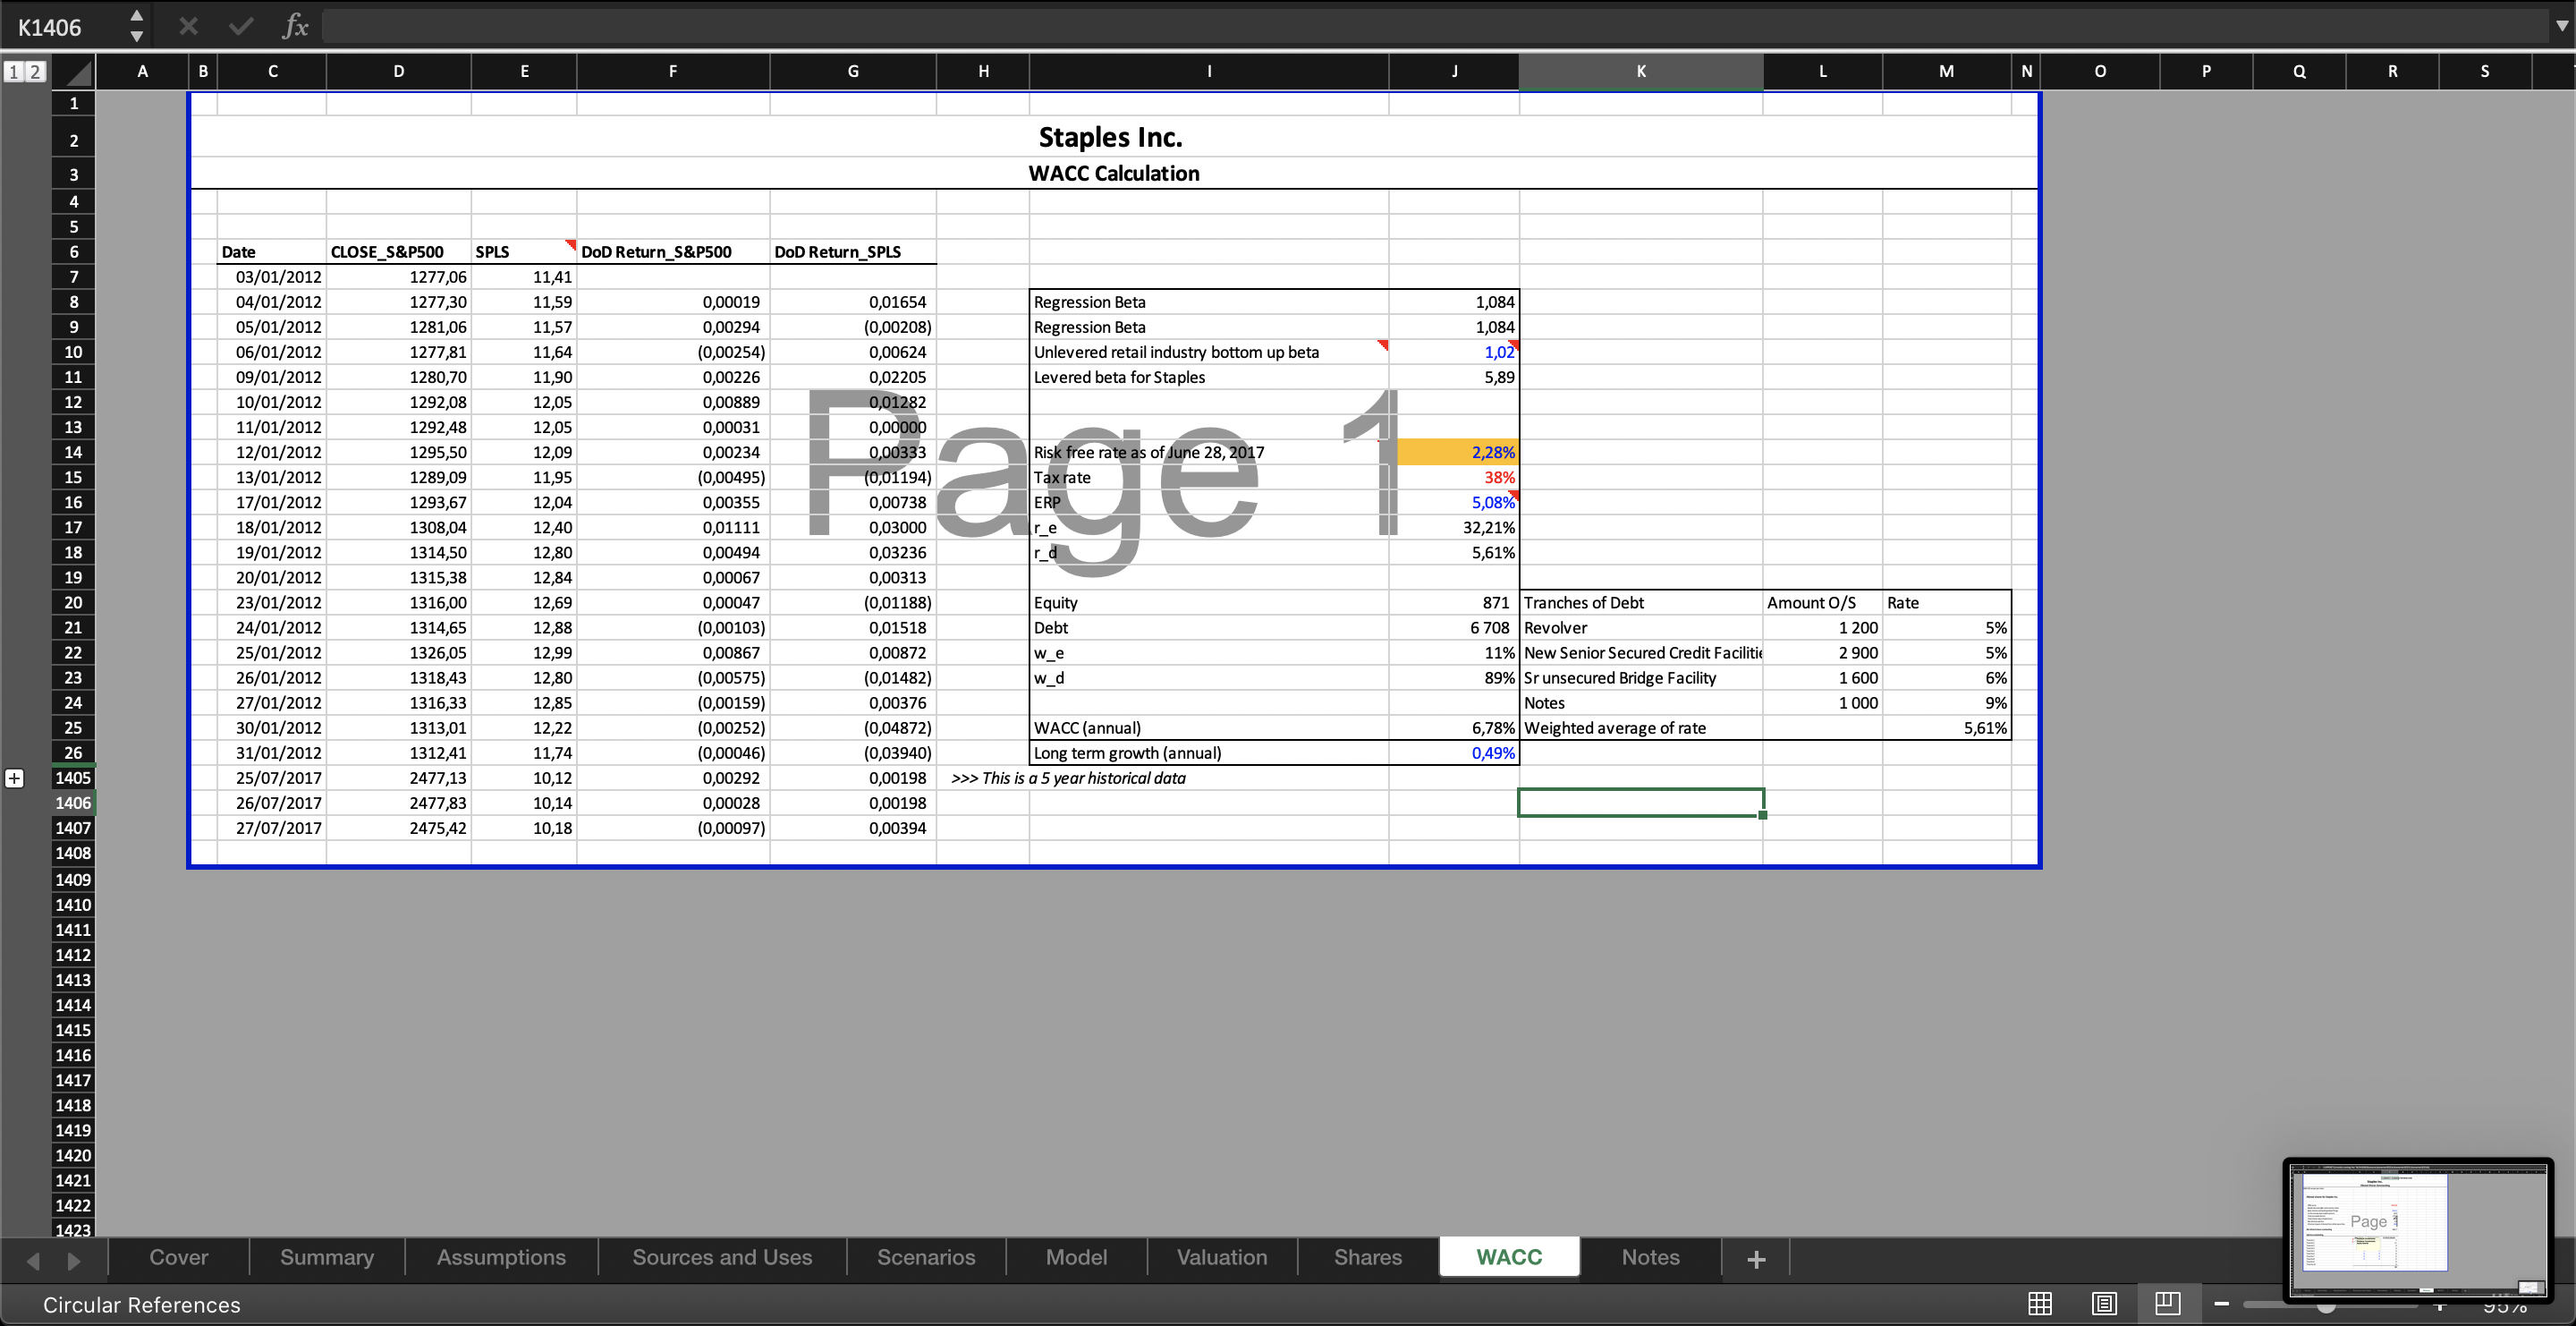
Task: Switch to Normal view in status bar
Action: point(2040,1304)
